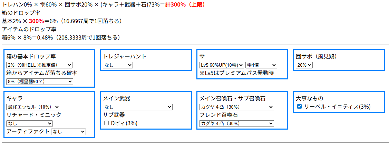This screenshot has width=389, height=143.
Task: Expand the メイン武器 dropdown
Action: click(138, 107)
